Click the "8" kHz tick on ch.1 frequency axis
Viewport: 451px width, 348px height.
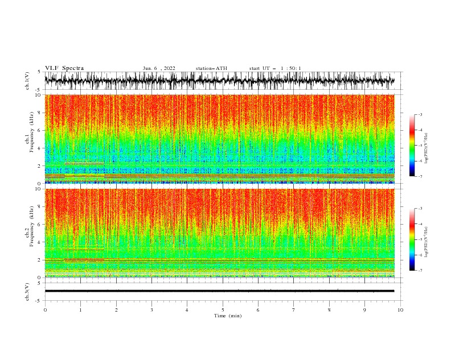point(39,113)
